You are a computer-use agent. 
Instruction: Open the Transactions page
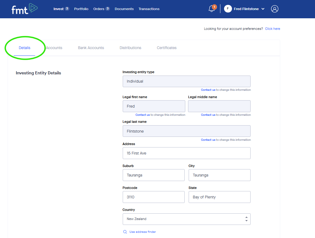tap(149, 9)
